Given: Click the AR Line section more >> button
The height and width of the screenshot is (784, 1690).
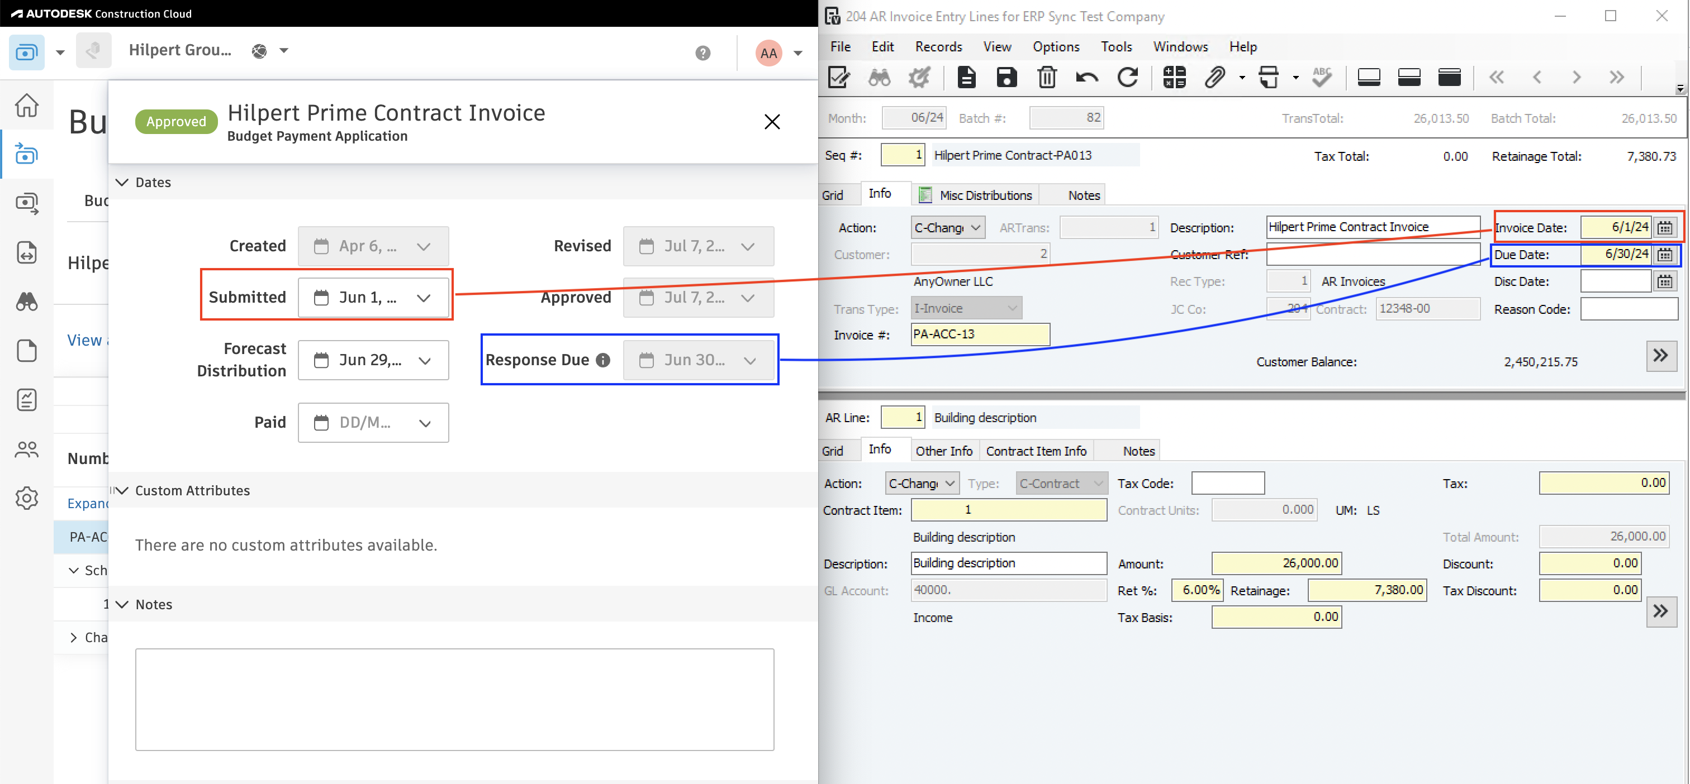Looking at the screenshot, I should click(1661, 611).
